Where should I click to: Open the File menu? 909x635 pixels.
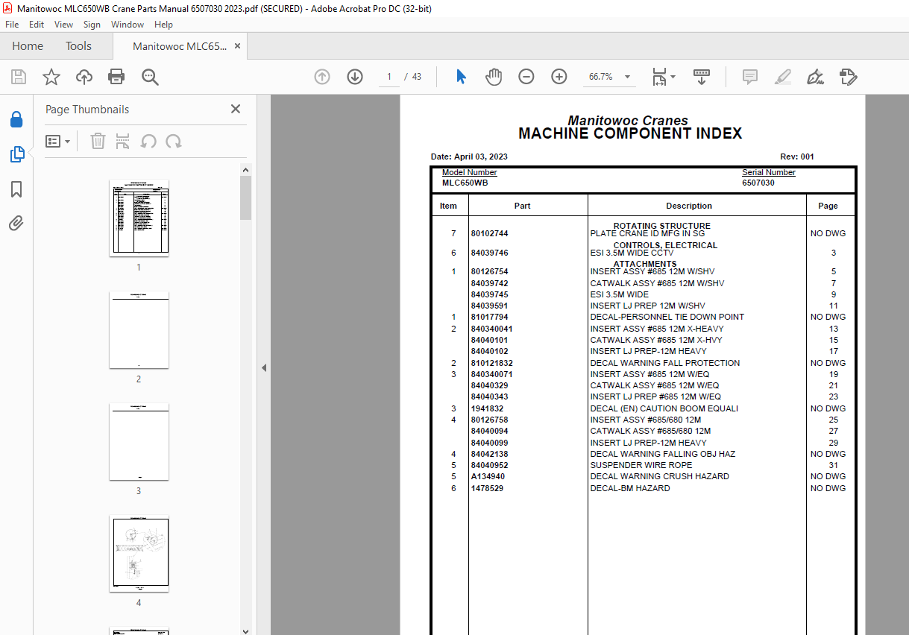[12, 25]
